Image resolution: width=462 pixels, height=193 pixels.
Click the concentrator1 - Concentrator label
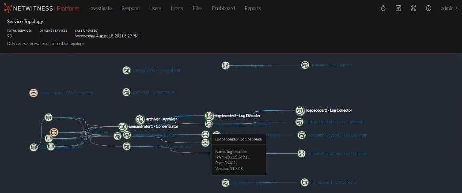pyautogui.click(x=154, y=126)
